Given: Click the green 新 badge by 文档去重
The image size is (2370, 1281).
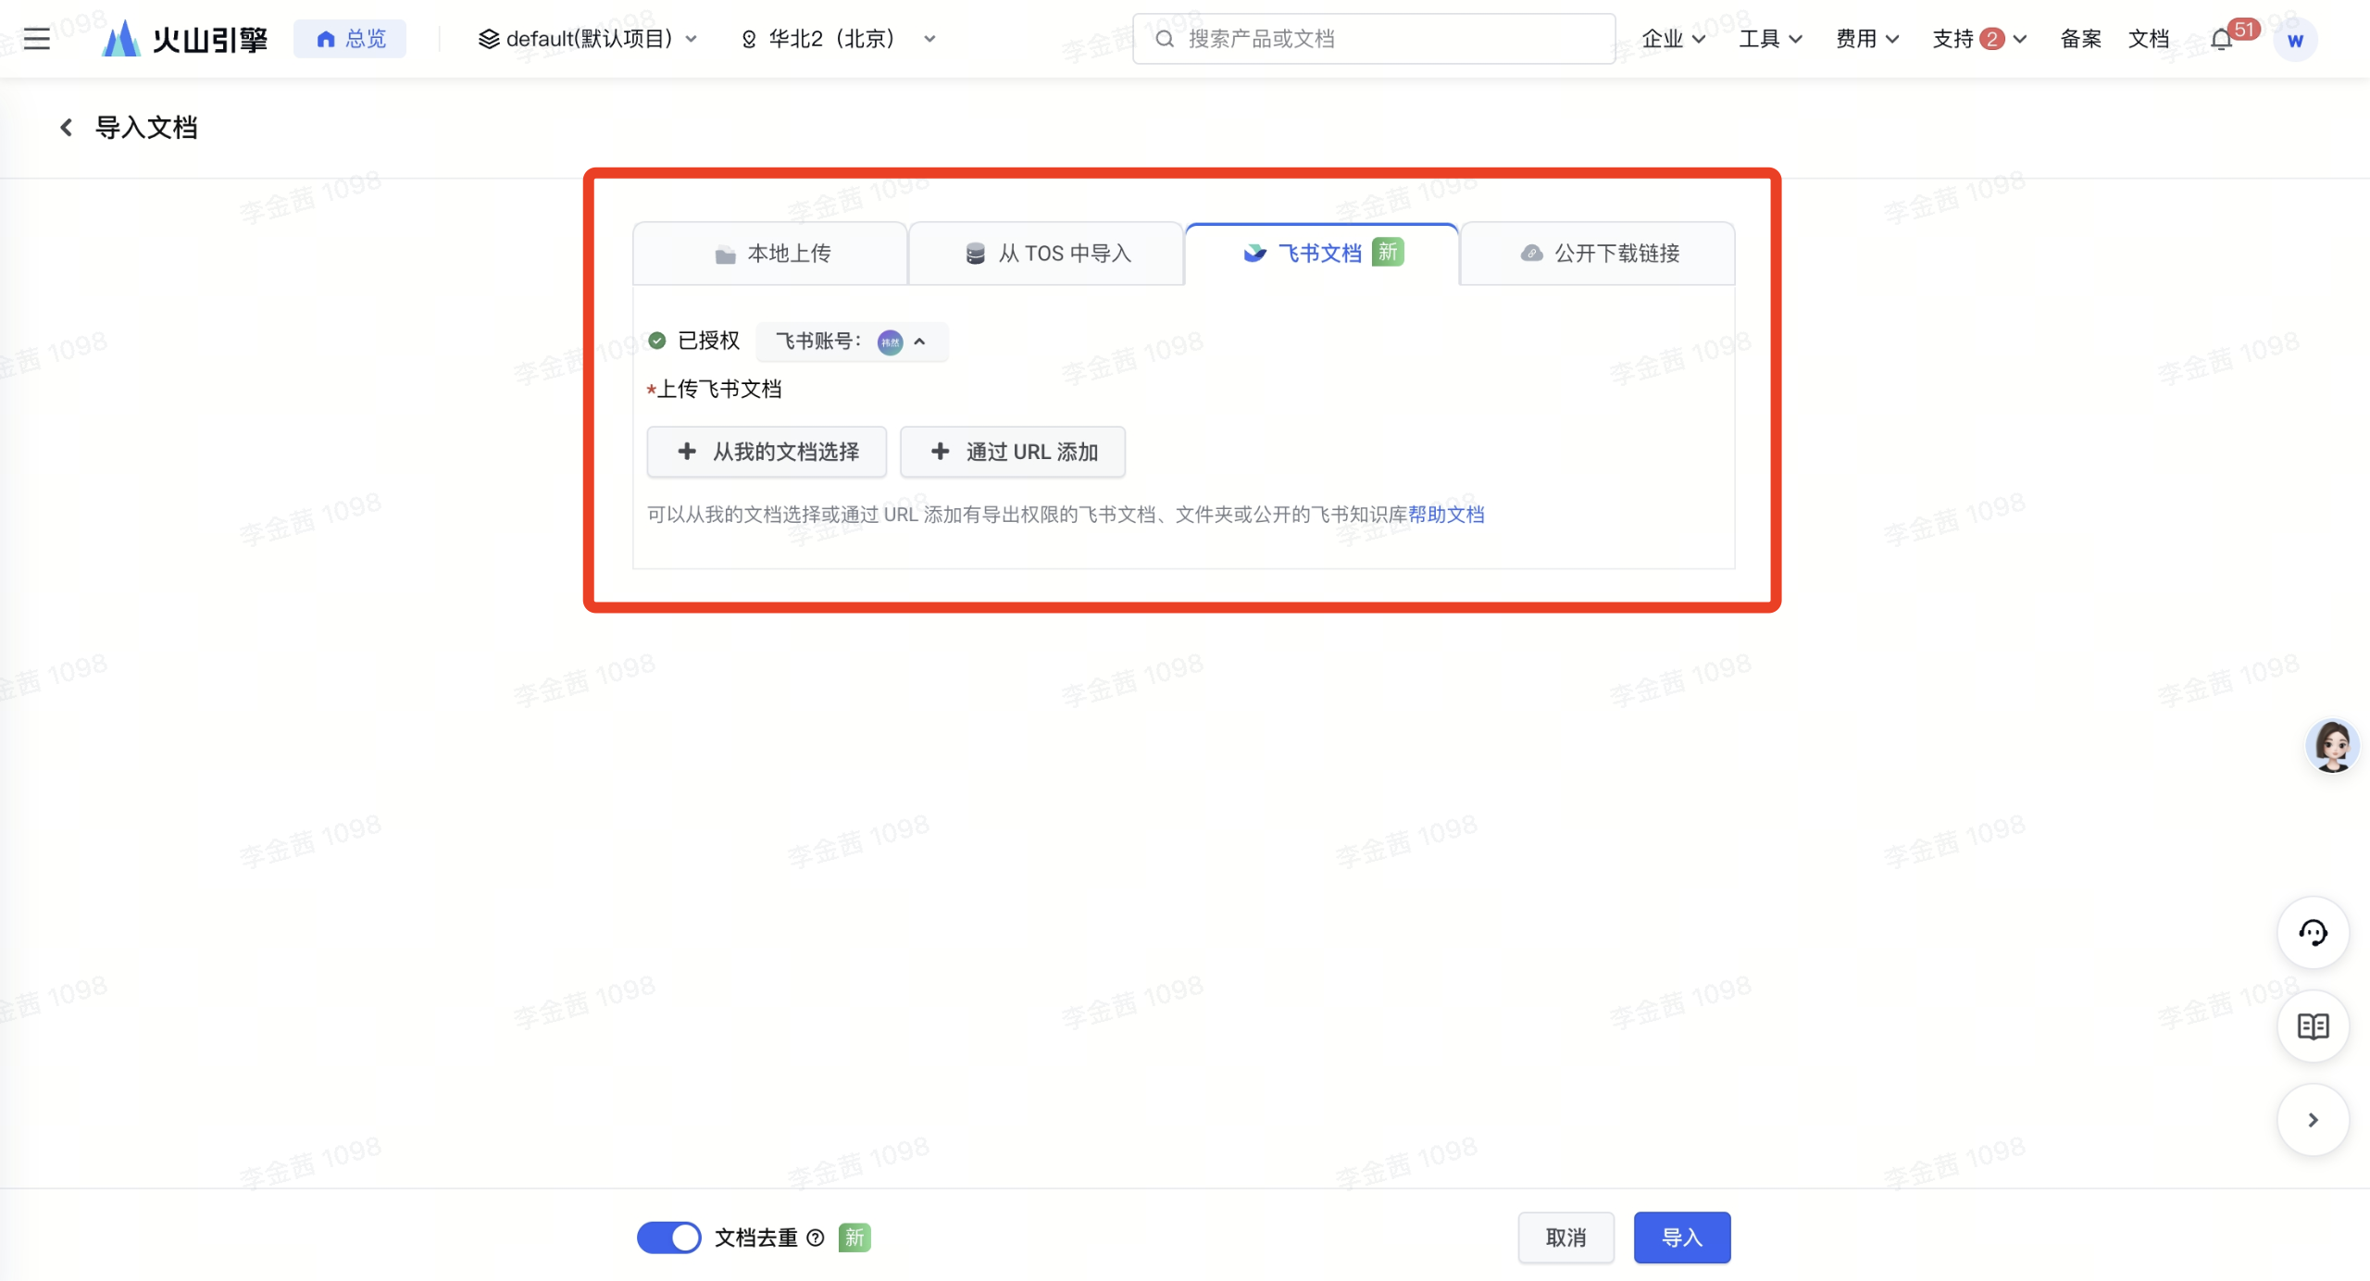Looking at the screenshot, I should [854, 1237].
